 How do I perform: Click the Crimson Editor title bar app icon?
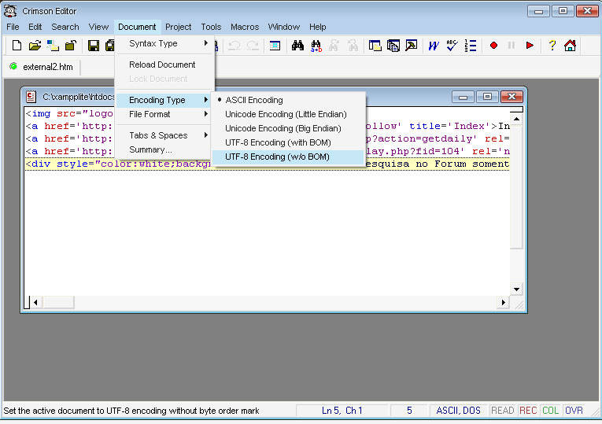(x=10, y=11)
